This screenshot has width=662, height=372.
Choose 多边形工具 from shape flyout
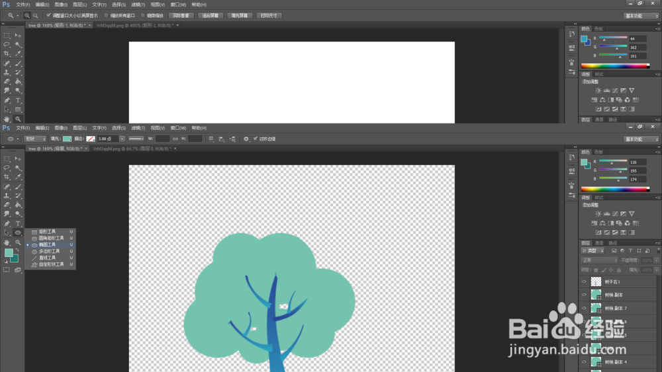pyautogui.click(x=50, y=251)
